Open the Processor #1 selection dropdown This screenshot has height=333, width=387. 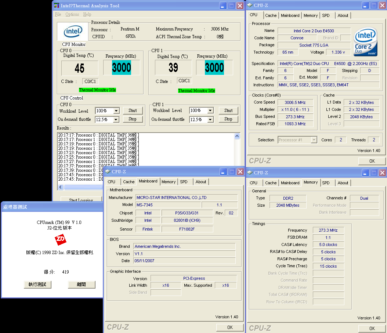pos(314,140)
